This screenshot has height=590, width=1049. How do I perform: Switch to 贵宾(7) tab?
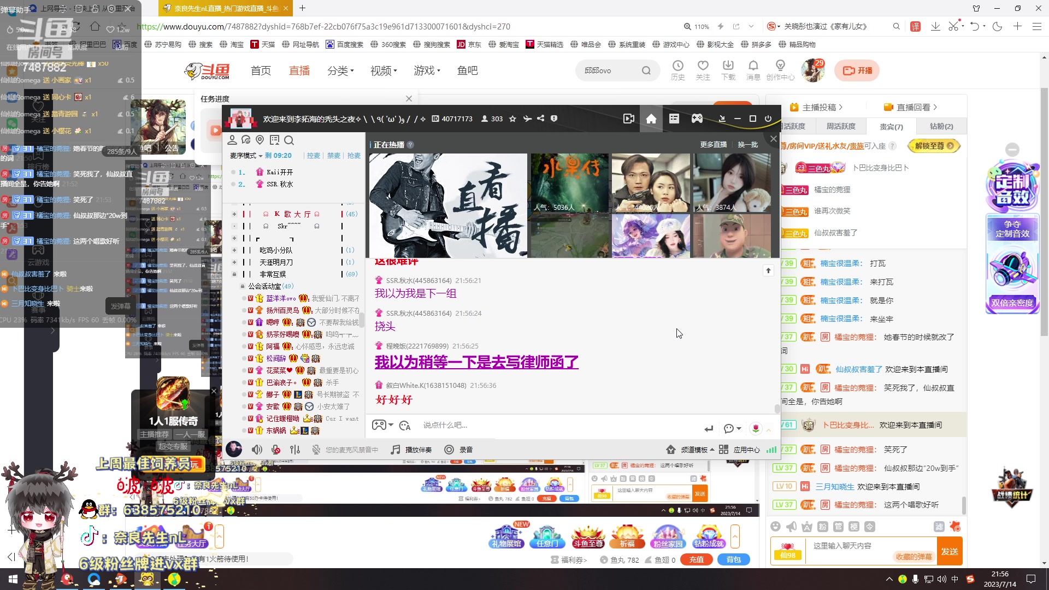tap(891, 126)
